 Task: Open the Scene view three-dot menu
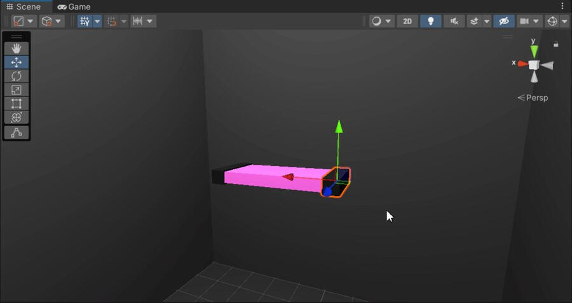[x=562, y=6]
